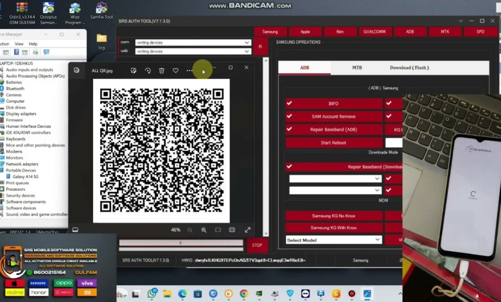The height and width of the screenshot is (302, 501).
Task: Select the MTK brand tab
Action: pos(444,31)
